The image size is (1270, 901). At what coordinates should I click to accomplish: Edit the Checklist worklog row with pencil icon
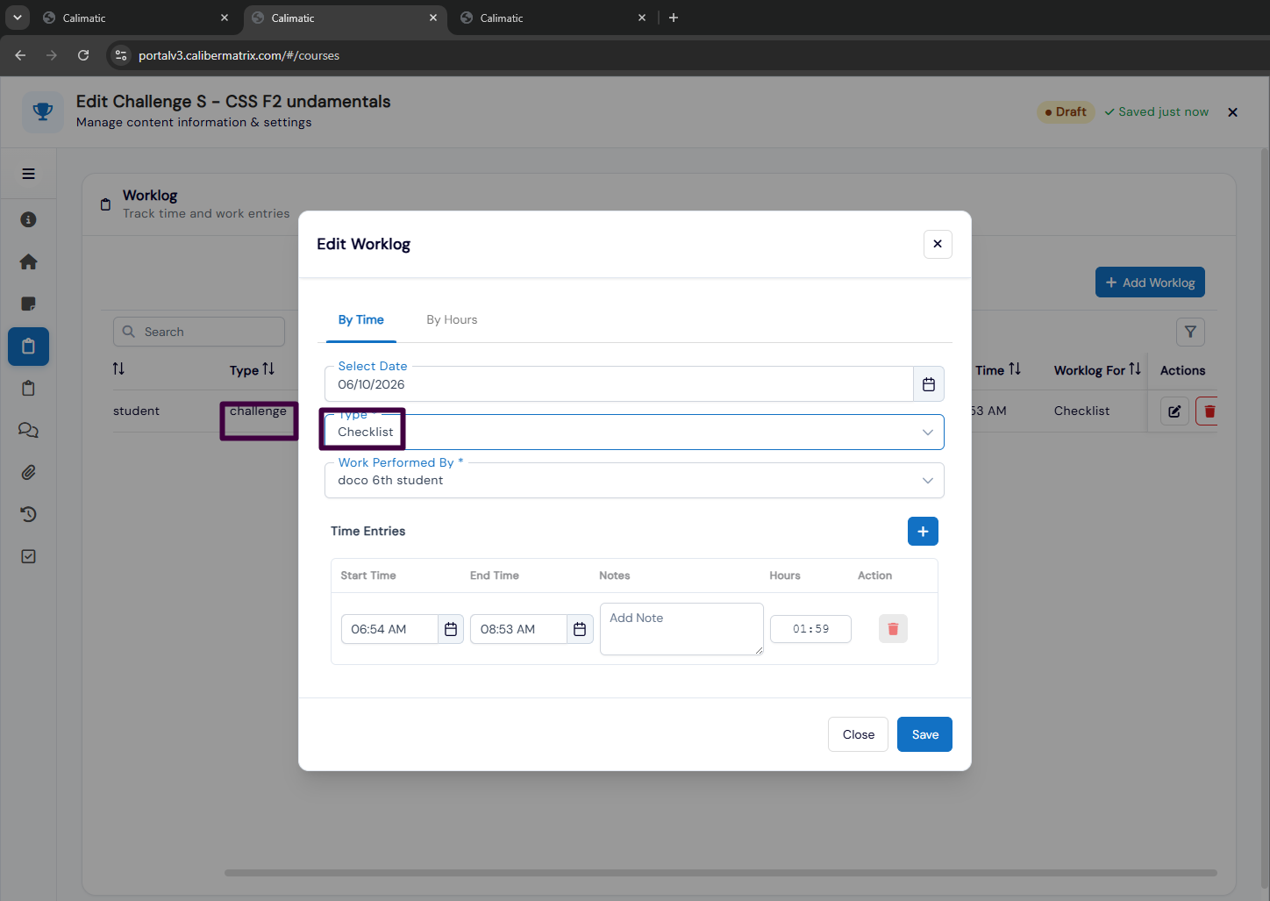point(1174,411)
